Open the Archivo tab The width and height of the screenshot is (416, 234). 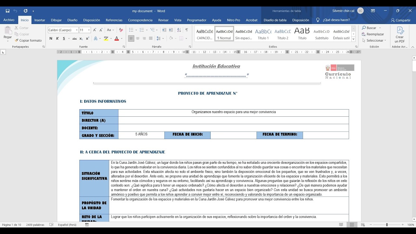click(9, 20)
